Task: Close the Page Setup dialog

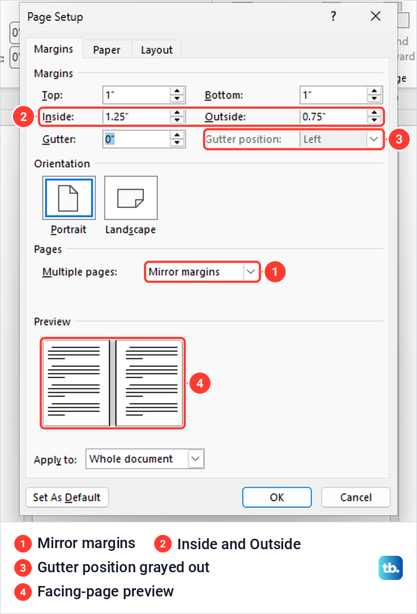Action: (375, 16)
